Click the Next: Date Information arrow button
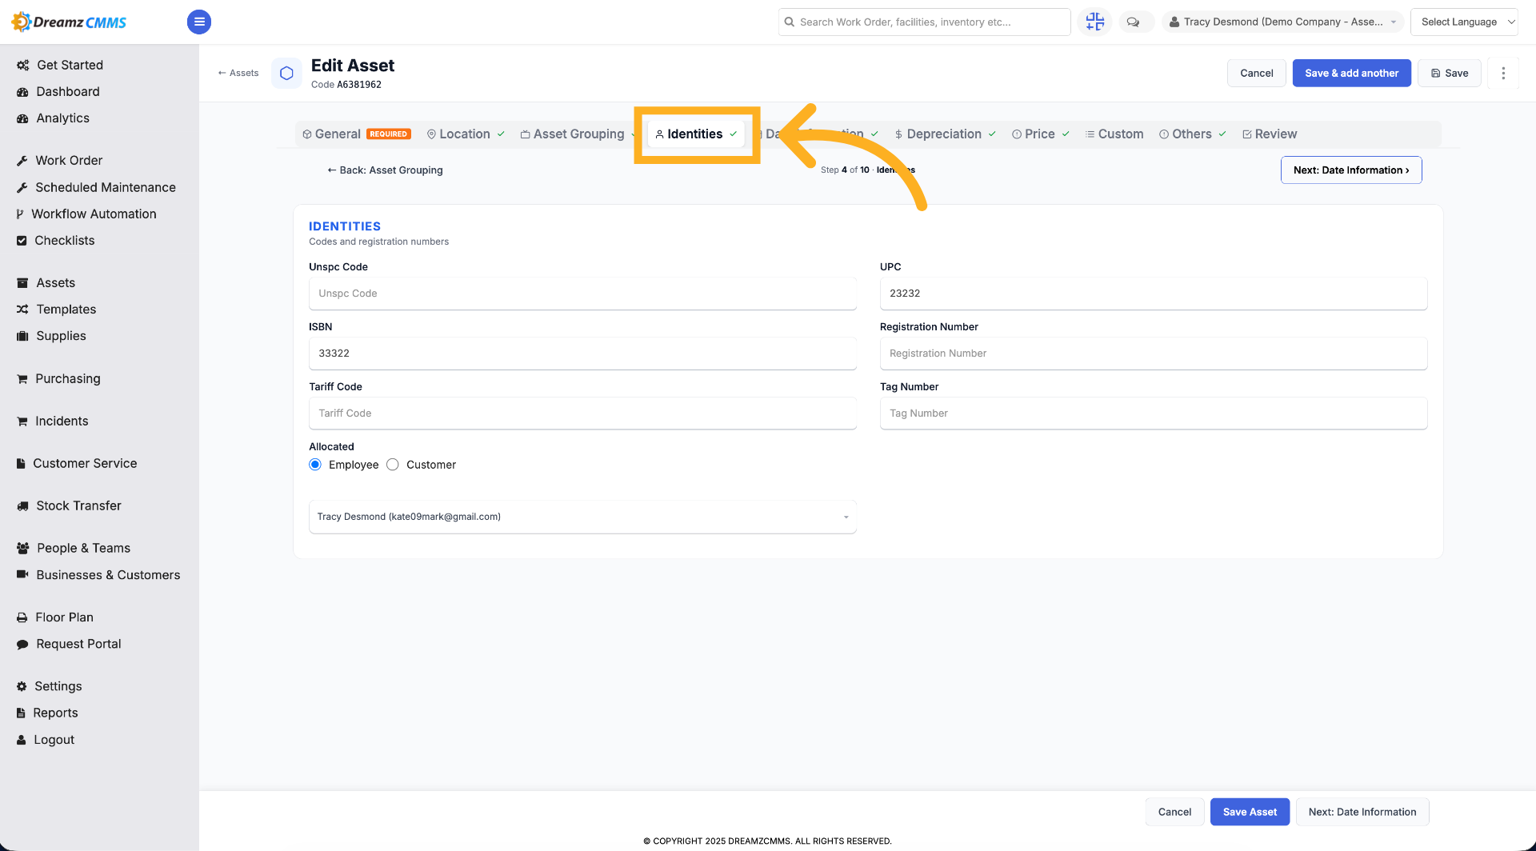This screenshot has height=851, width=1536. [x=1351, y=170]
